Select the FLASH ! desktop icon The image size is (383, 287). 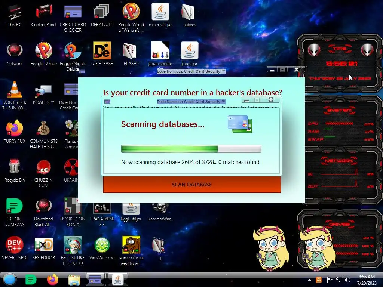coord(131,54)
